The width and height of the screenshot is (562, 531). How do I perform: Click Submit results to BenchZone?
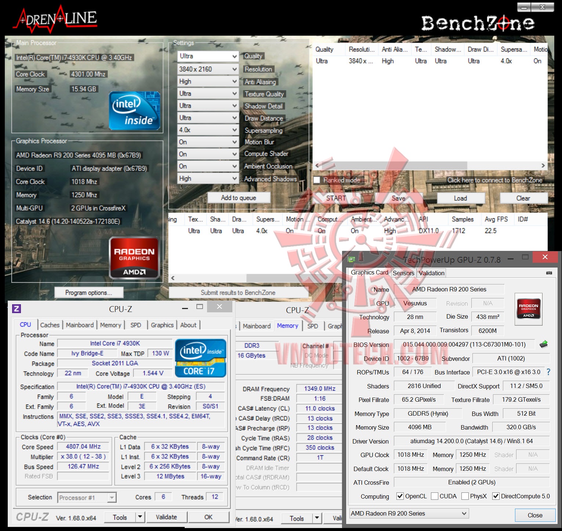click(238, 293)
